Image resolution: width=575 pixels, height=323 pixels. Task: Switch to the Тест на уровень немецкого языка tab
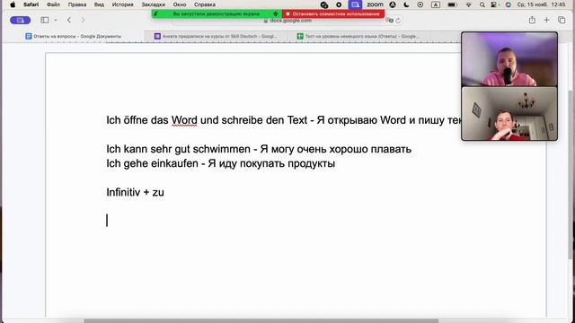[x=358, y=36]
